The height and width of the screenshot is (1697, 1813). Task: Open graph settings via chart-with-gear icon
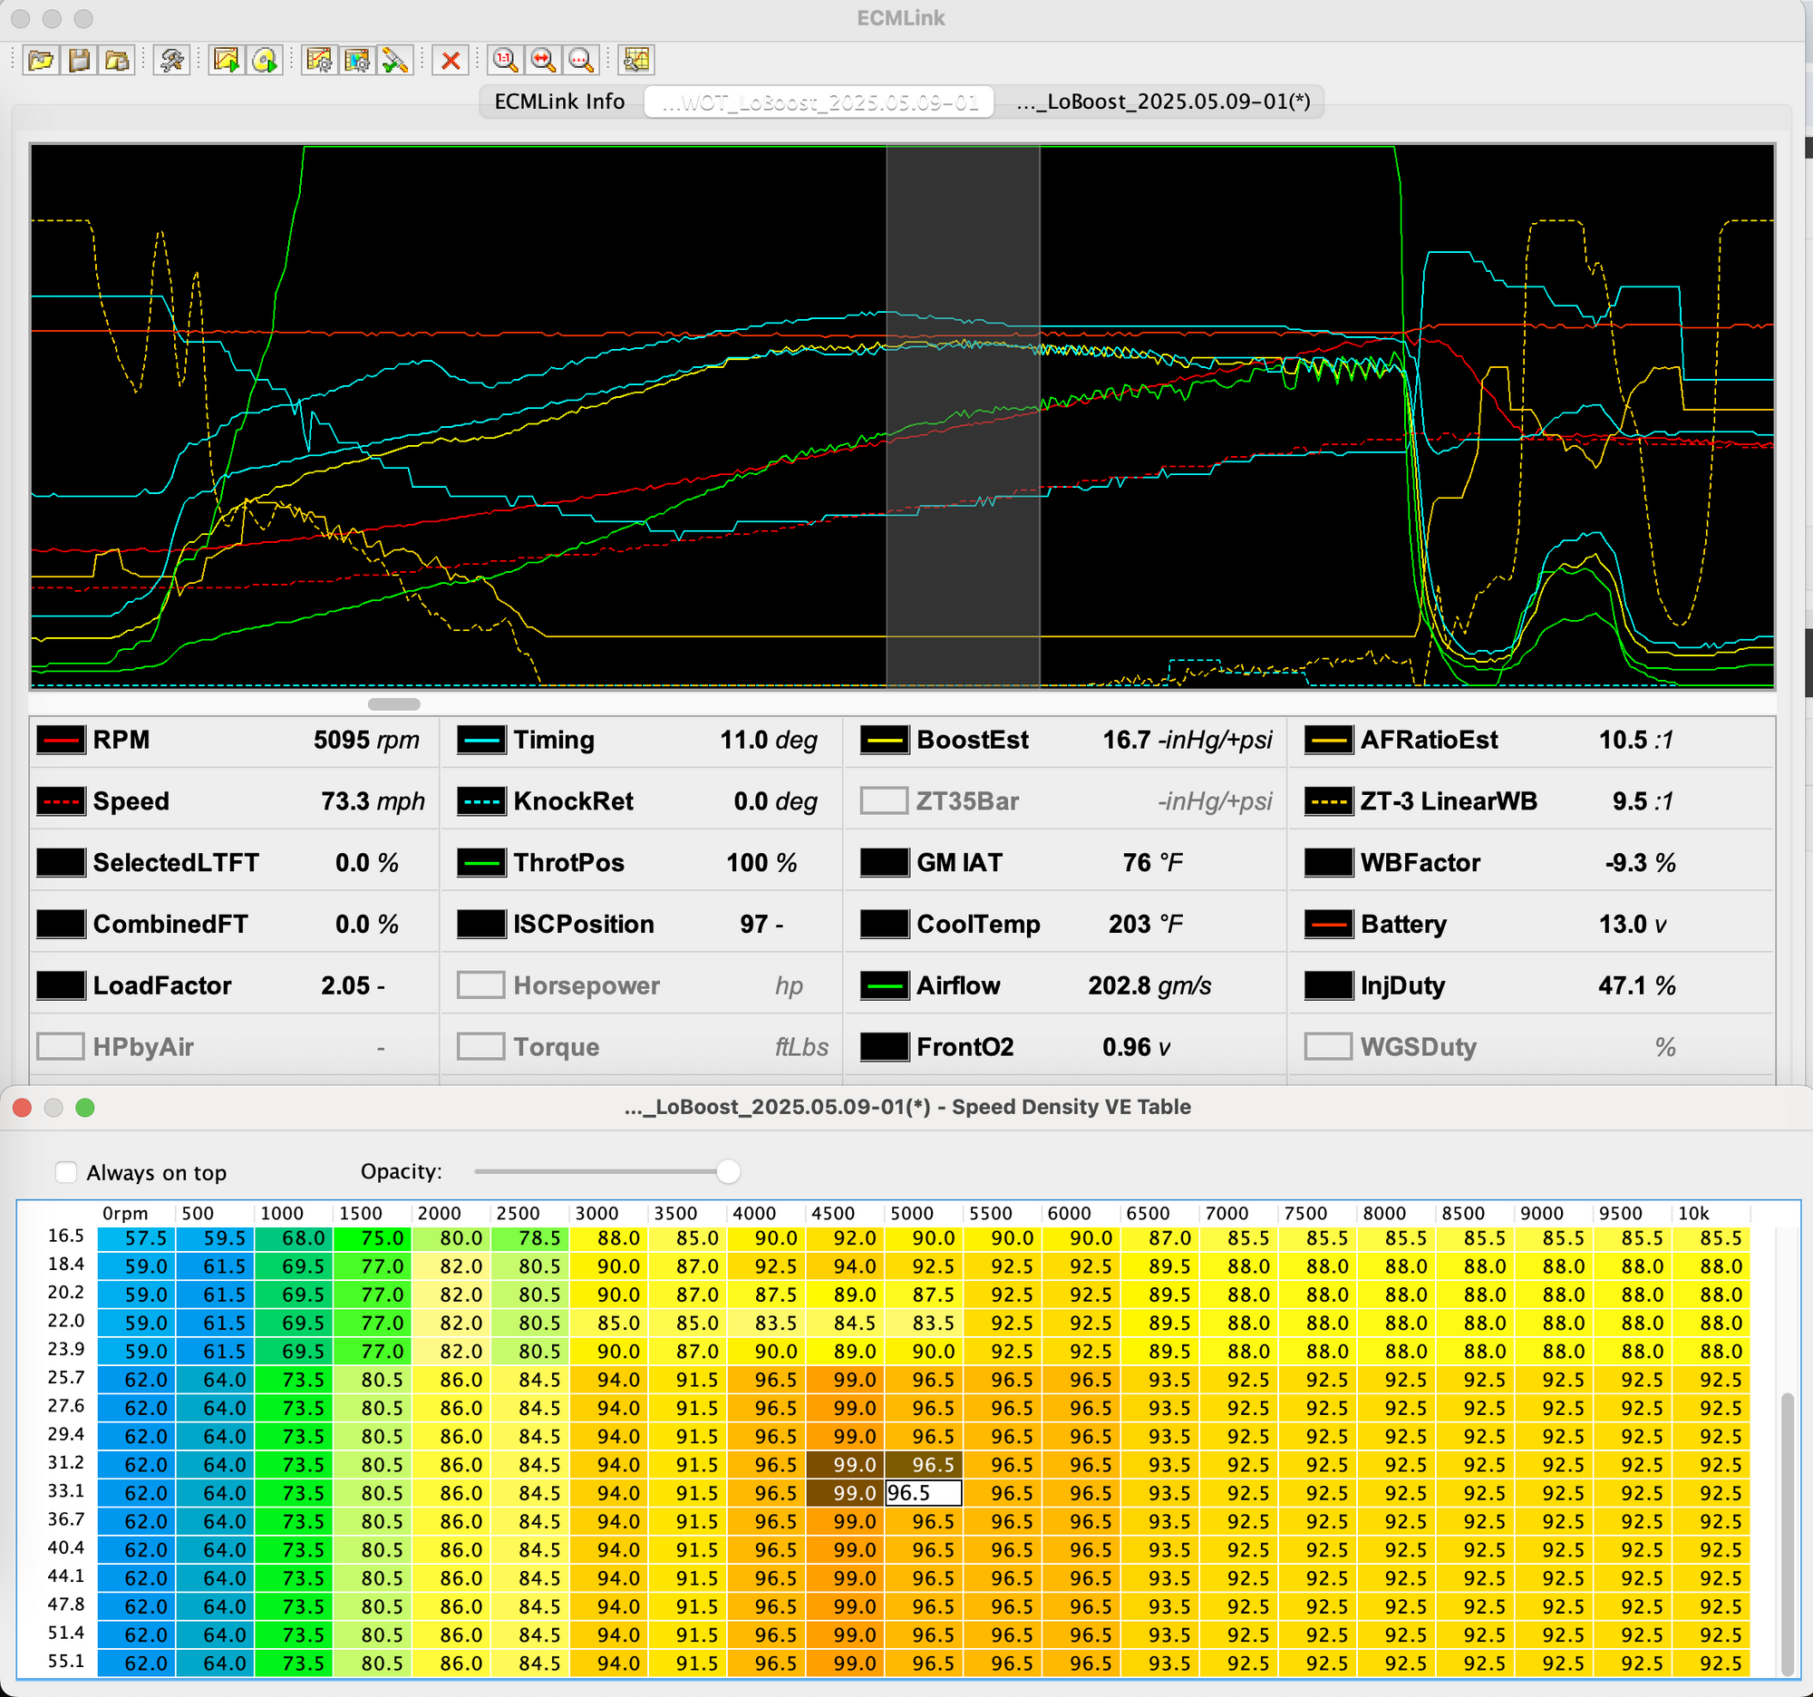pos(320,60)
